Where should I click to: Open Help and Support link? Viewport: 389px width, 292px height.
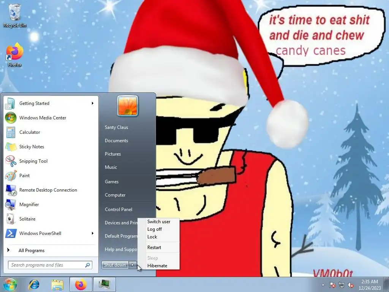click(121, 249)
